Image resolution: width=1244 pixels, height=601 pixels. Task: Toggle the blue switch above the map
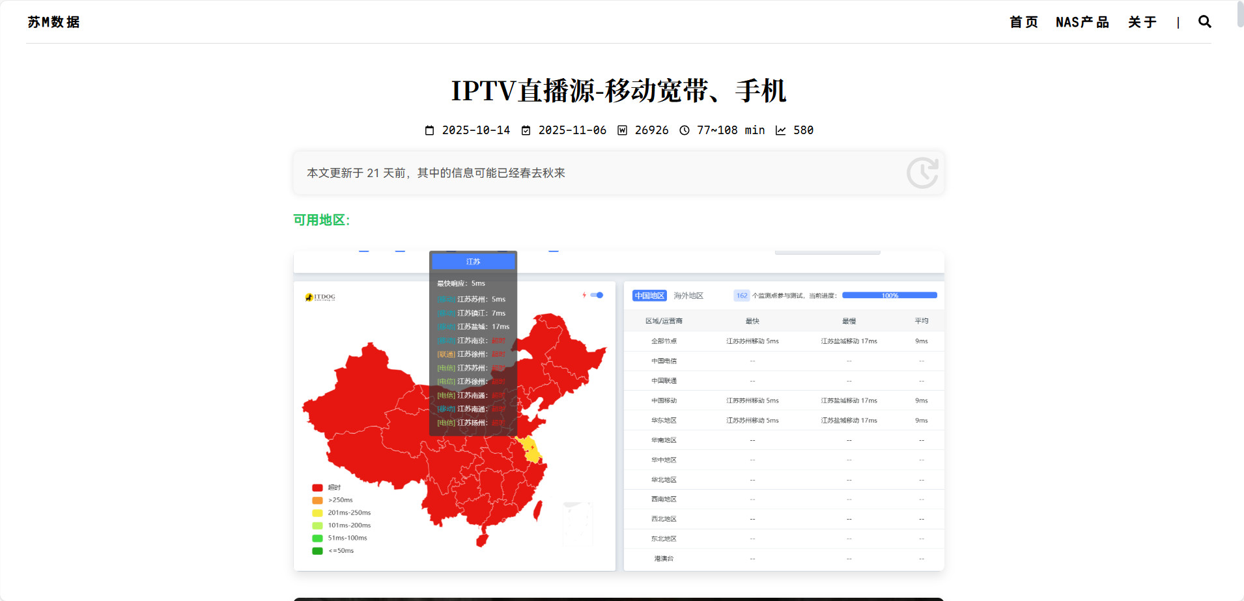(x=597, y=295)
